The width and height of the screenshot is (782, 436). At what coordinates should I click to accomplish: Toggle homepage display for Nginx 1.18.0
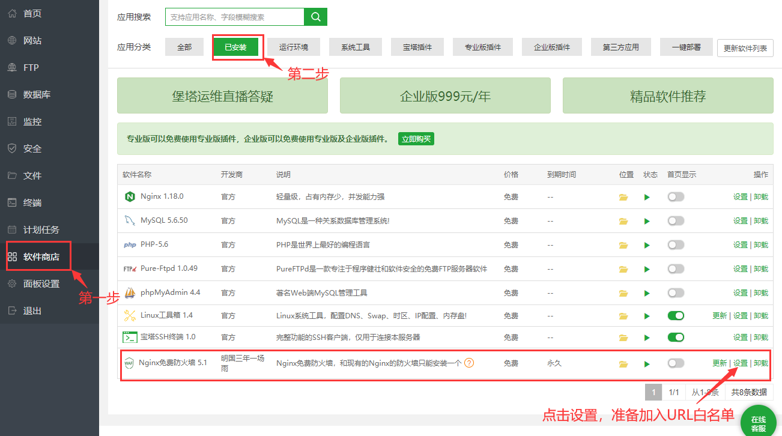click(676, 197)
